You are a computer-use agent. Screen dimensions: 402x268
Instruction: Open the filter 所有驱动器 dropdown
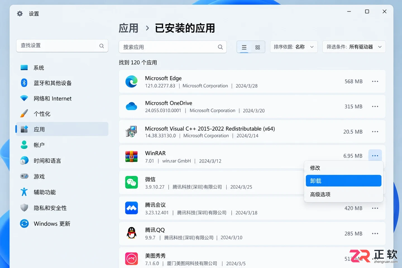point(354,47)
